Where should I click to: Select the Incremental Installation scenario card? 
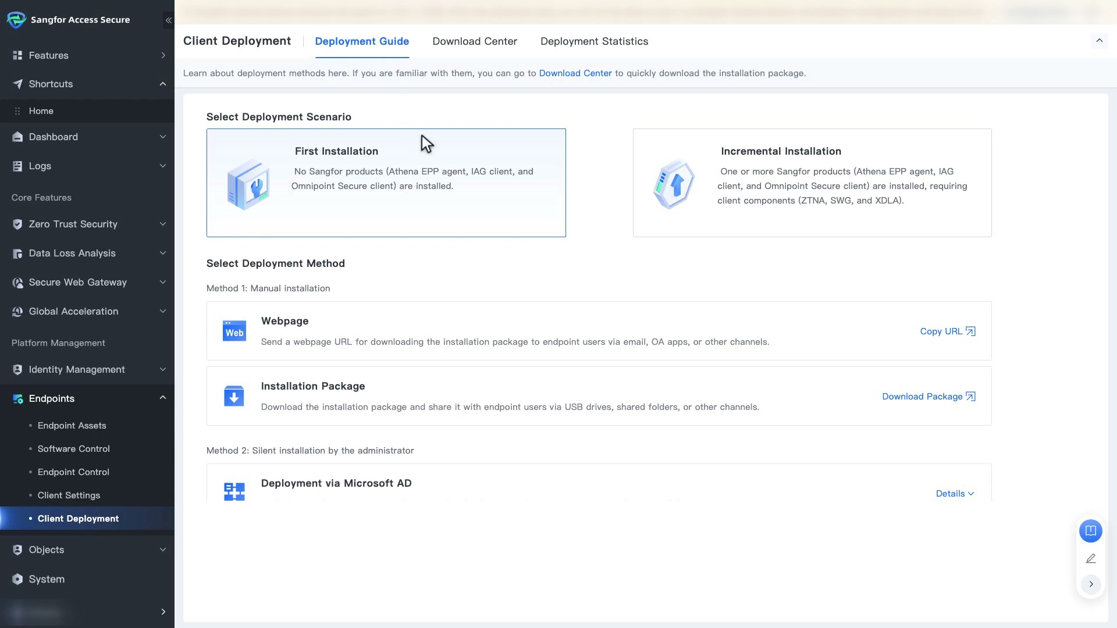(812, 183)
